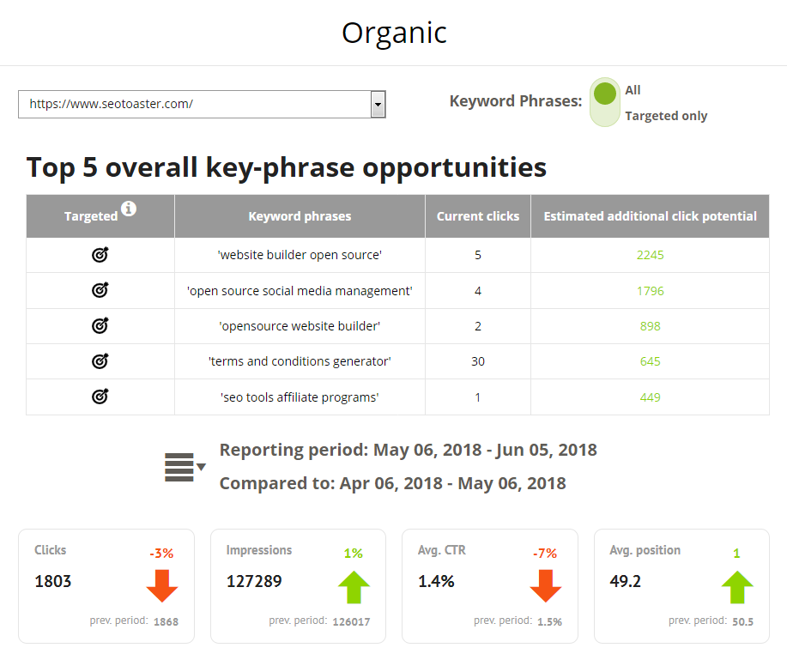Viewport: 787px width, 660px height.
Task: Click target icon for 'seo tools affiliate programs'
Action: point(100,397)
